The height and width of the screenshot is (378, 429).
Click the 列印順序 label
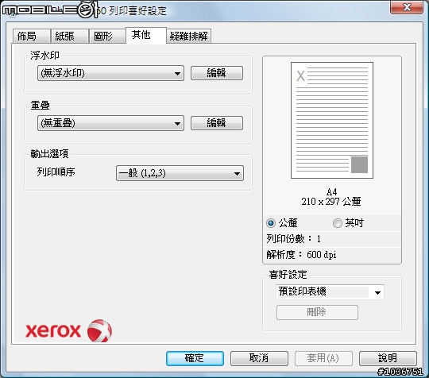pos(56,172)
